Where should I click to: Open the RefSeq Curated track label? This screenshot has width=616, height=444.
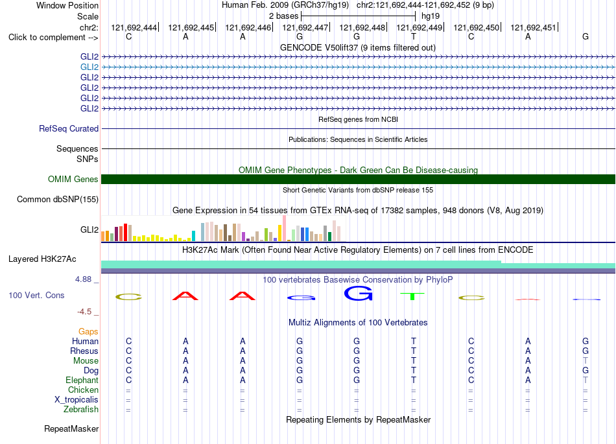pos(68,129)
